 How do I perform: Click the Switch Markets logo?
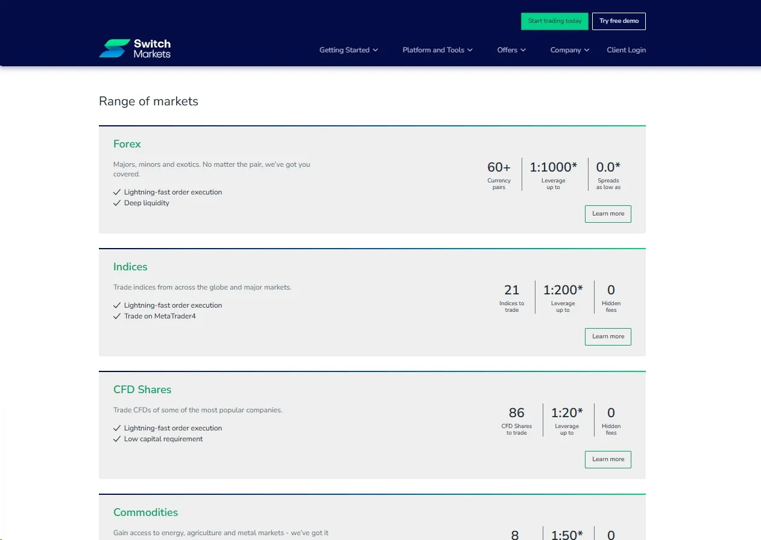click(134, 48)
